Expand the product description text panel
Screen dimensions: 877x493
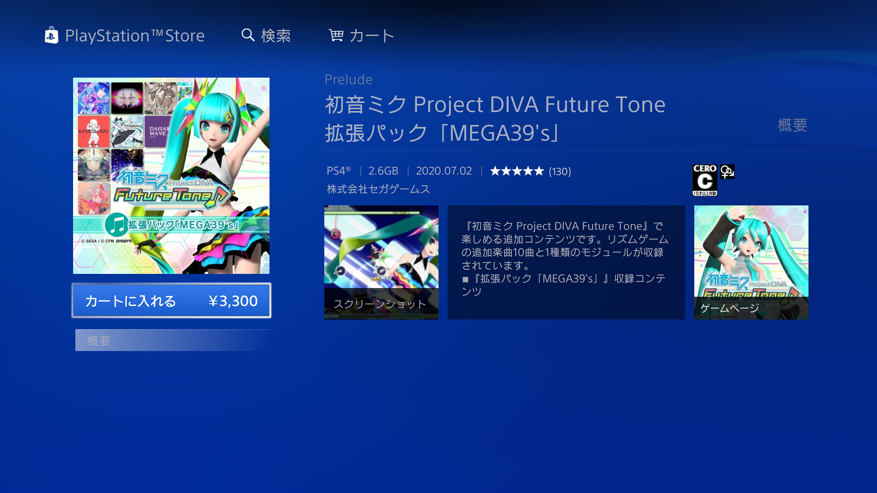click(x=566, y=262)
